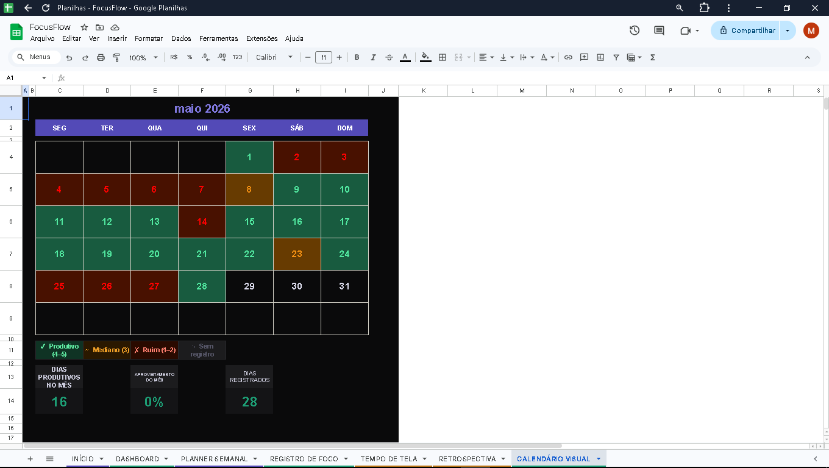This screenshot has height=468, width=829.
Task: Click the browser zoom magnifier icon
Action: 680,8
